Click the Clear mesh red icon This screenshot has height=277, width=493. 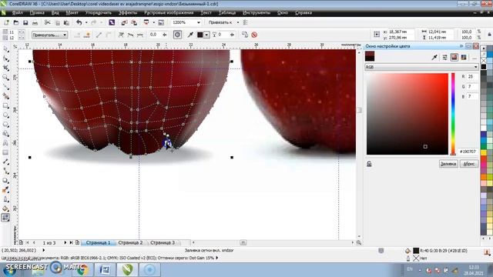[x=254, y=35]
